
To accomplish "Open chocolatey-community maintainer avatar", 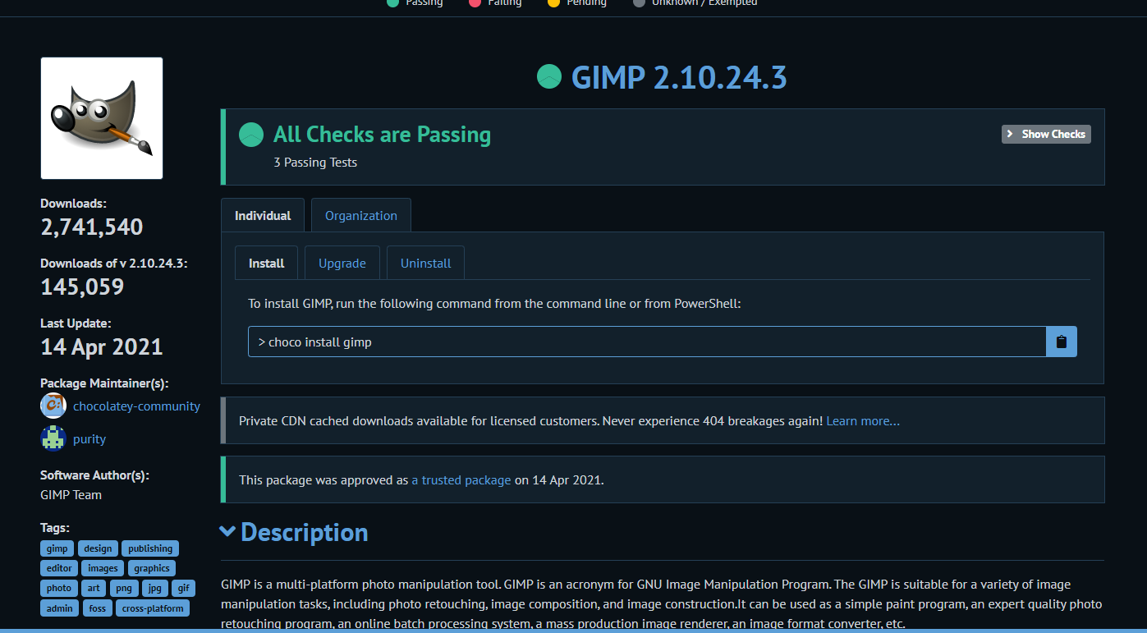I will 53,406.
